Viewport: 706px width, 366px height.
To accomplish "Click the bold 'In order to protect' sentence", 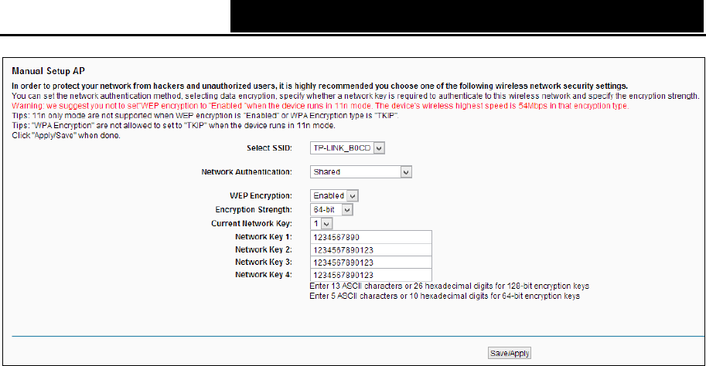I will click(x=319, y=86).
